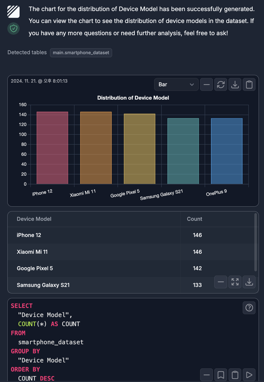Viewport: 264px width, 382px height.
Task: Bookmark the SQL query
Action: (x=221, y=375)
